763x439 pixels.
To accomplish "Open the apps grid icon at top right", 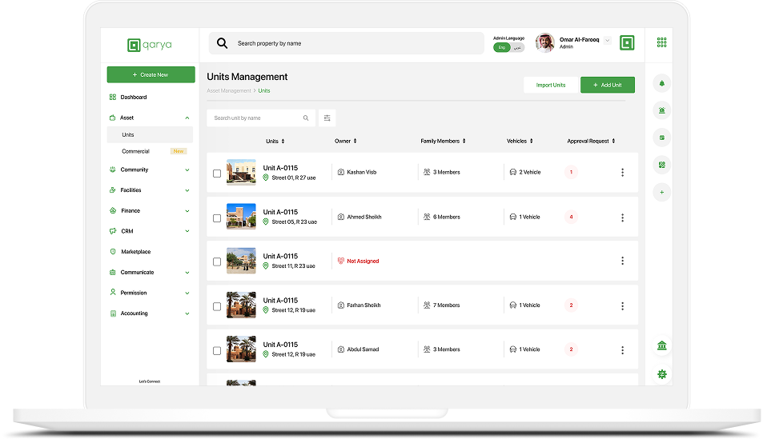I will pyautogui.click(x=661, y=42).
